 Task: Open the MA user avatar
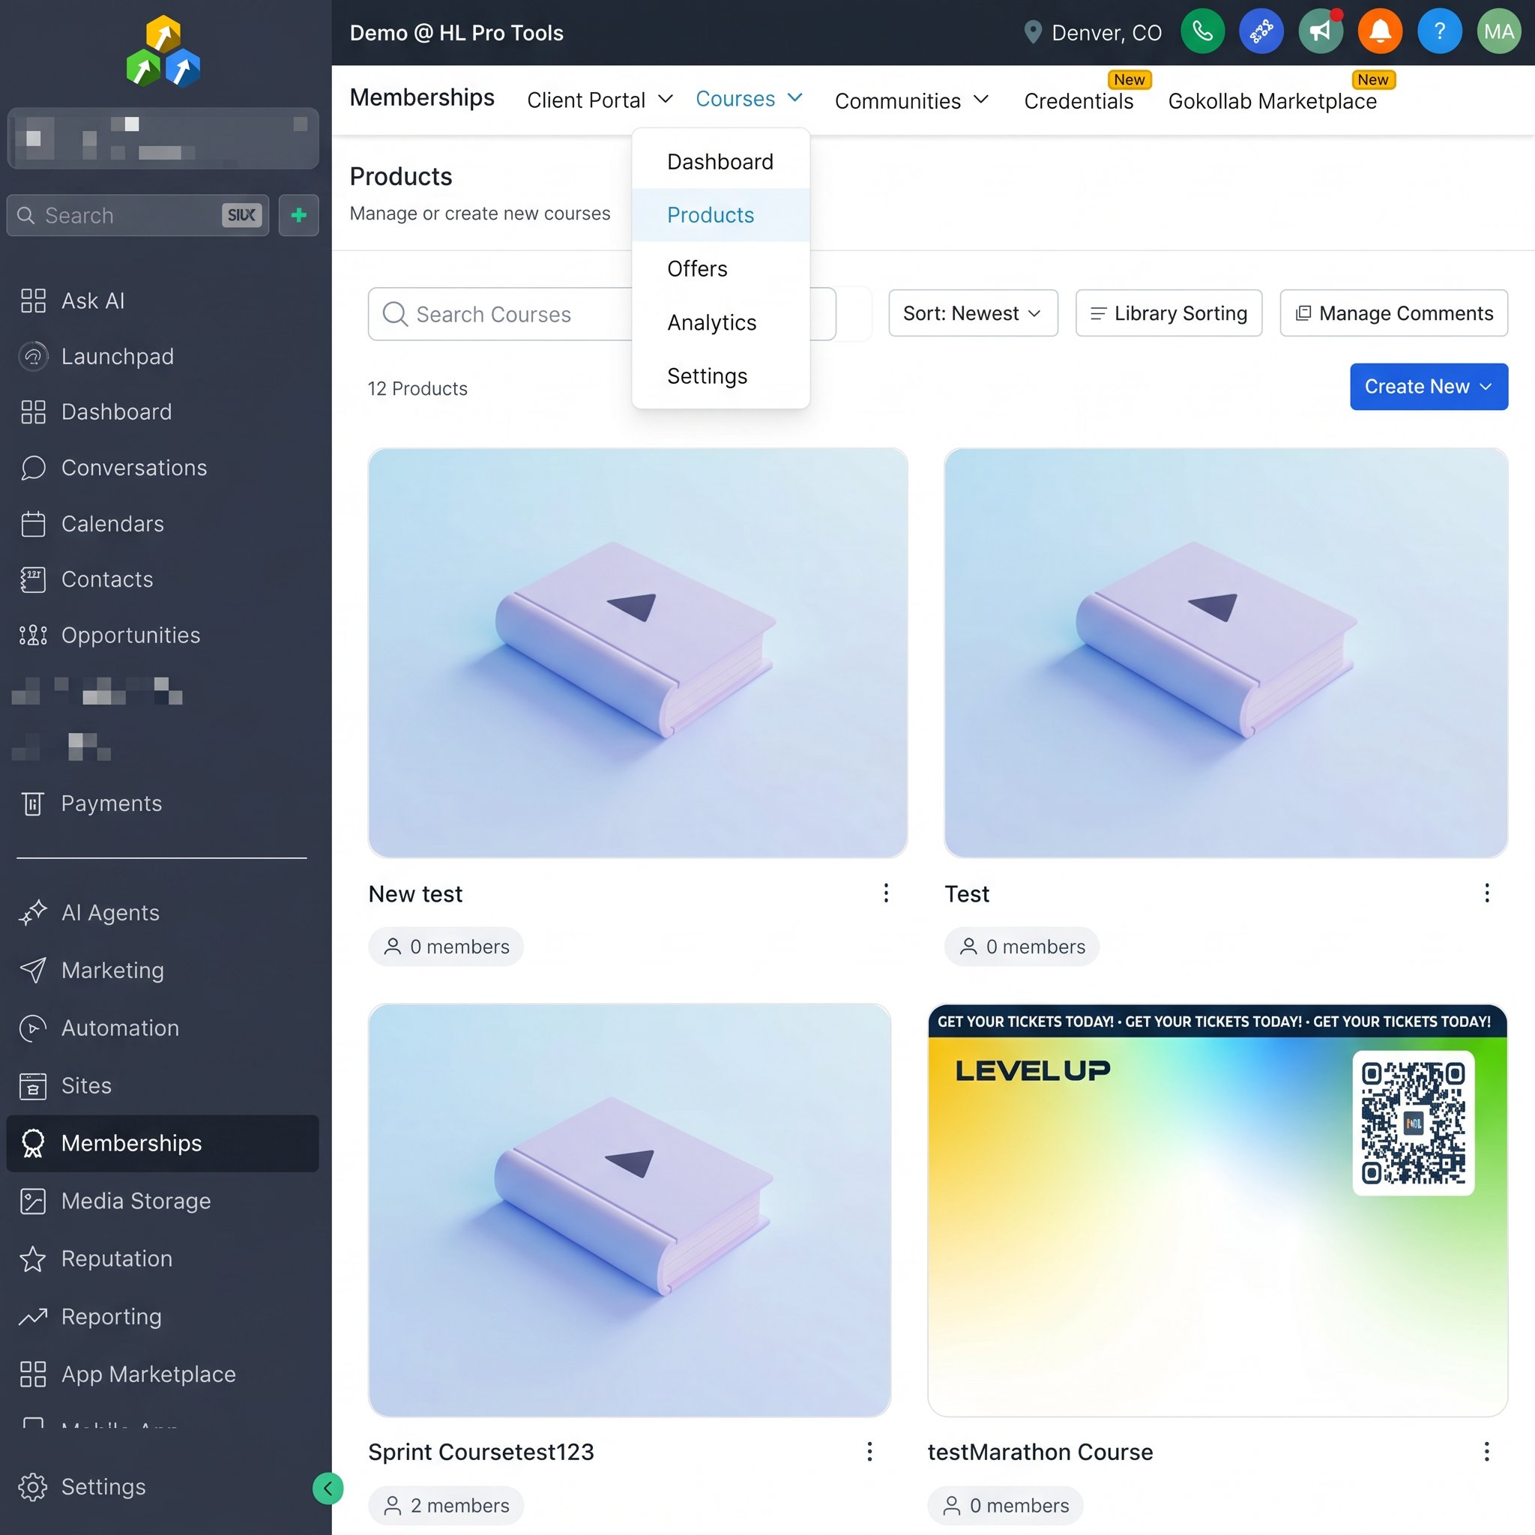(1498, 31)
